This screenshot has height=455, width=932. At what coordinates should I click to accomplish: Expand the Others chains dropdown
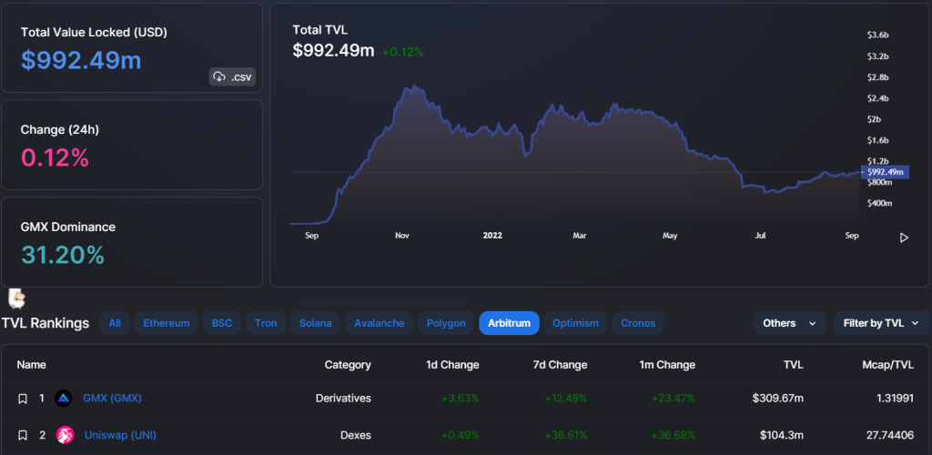tap(790, 323)
